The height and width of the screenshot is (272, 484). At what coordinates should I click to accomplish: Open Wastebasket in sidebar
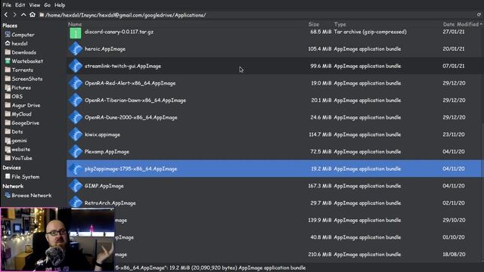[x=23, y=61]
